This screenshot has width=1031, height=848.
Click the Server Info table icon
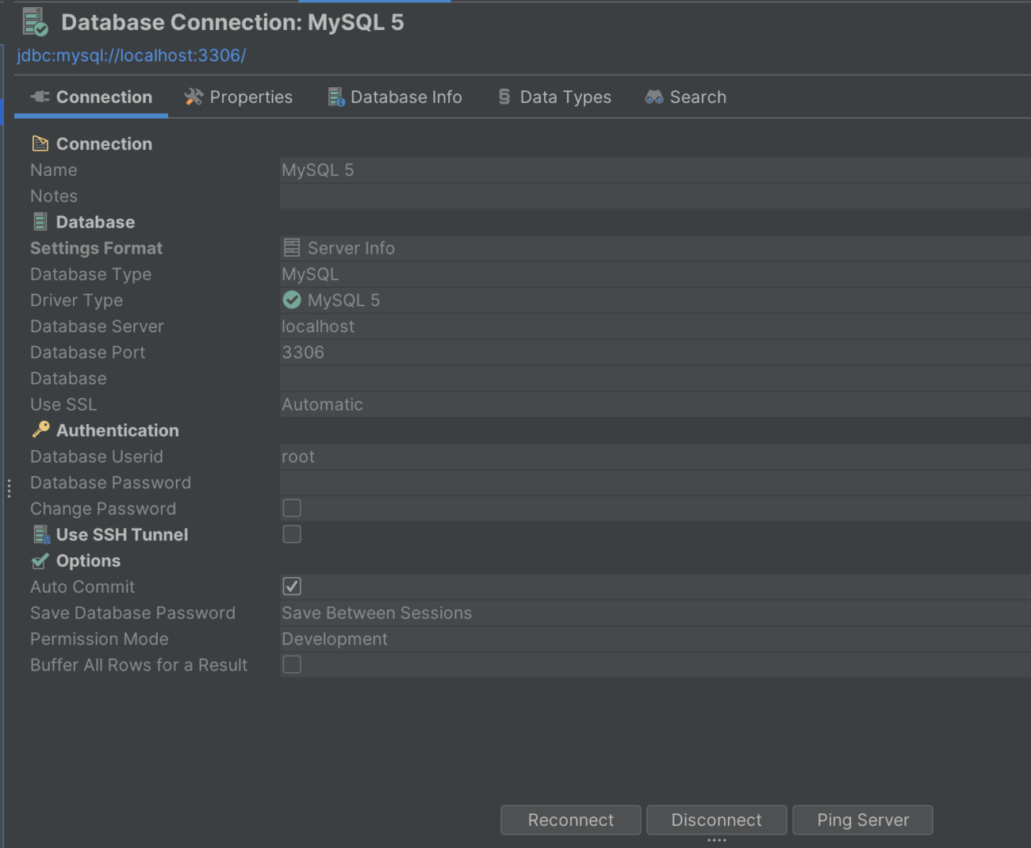pyautogui.click(x=291, y=247)
